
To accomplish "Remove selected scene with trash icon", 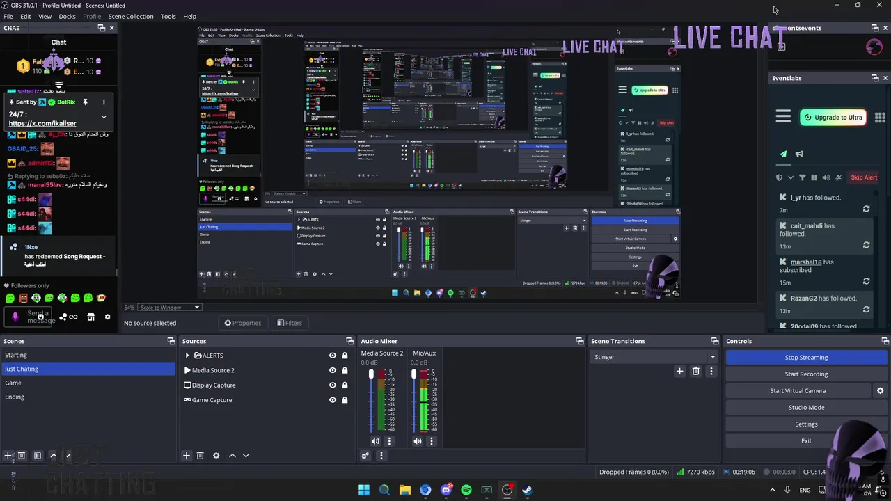I will click(x=22, y=456).
